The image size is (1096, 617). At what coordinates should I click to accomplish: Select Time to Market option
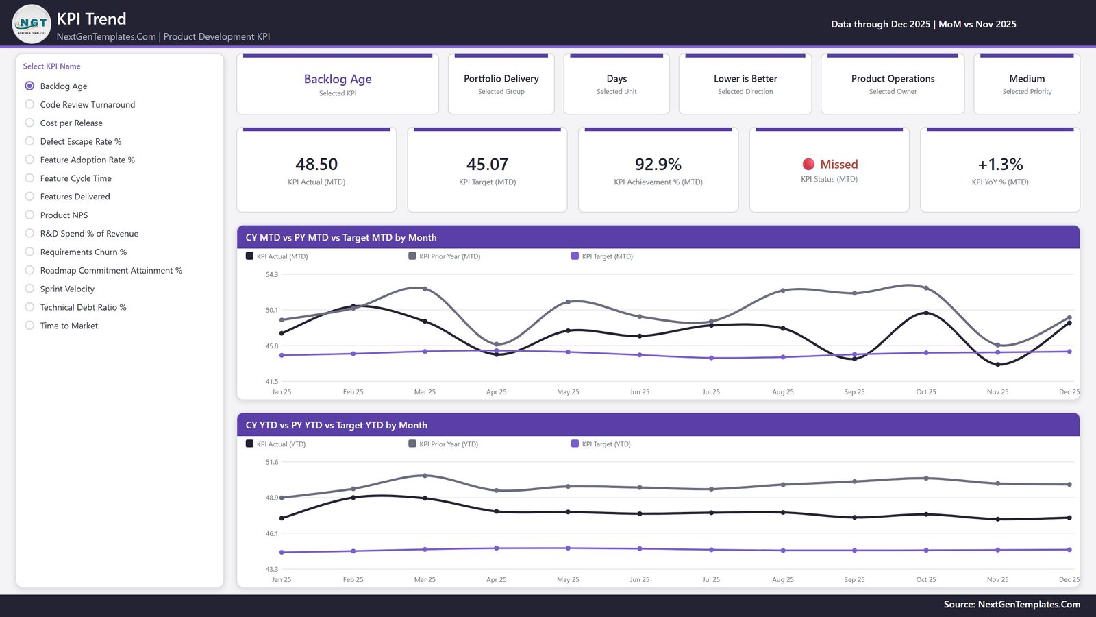pos(29,326)
